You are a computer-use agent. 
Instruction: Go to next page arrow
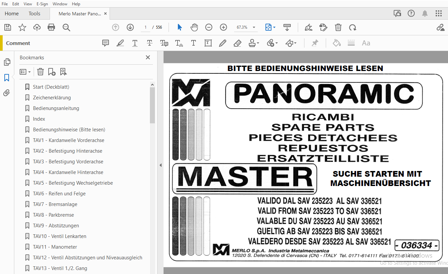(130, 27)
